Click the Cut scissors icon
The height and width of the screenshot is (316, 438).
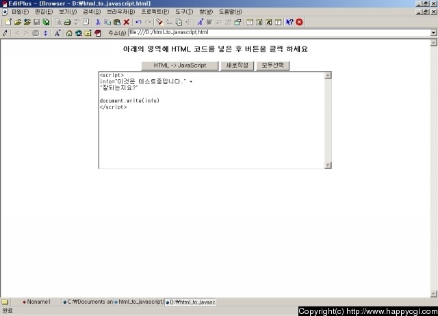pyautogui.click(x=98, y=22)
